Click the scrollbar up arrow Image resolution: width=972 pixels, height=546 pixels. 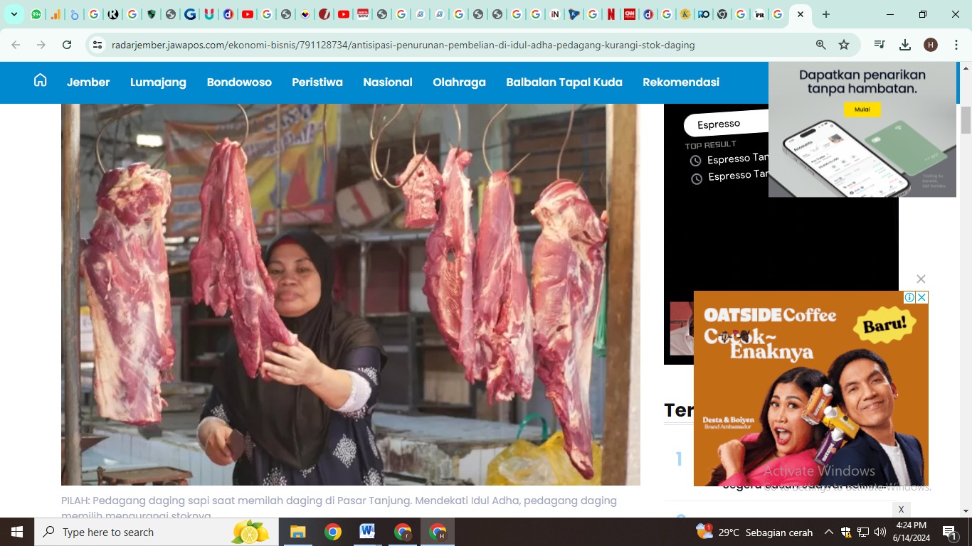point(966,68)
